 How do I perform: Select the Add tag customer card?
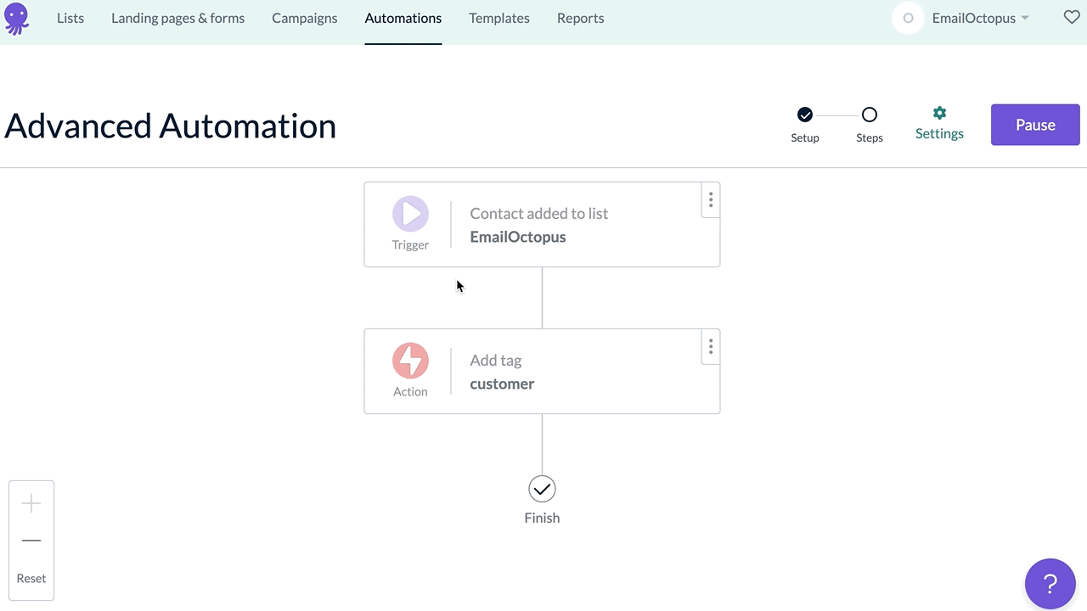[542, 372]
